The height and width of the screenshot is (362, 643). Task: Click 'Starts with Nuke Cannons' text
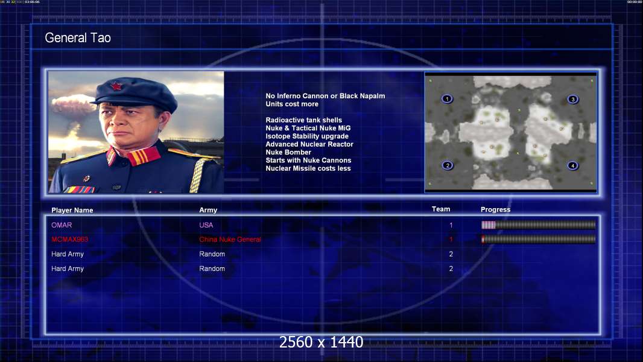coord(308,160)
